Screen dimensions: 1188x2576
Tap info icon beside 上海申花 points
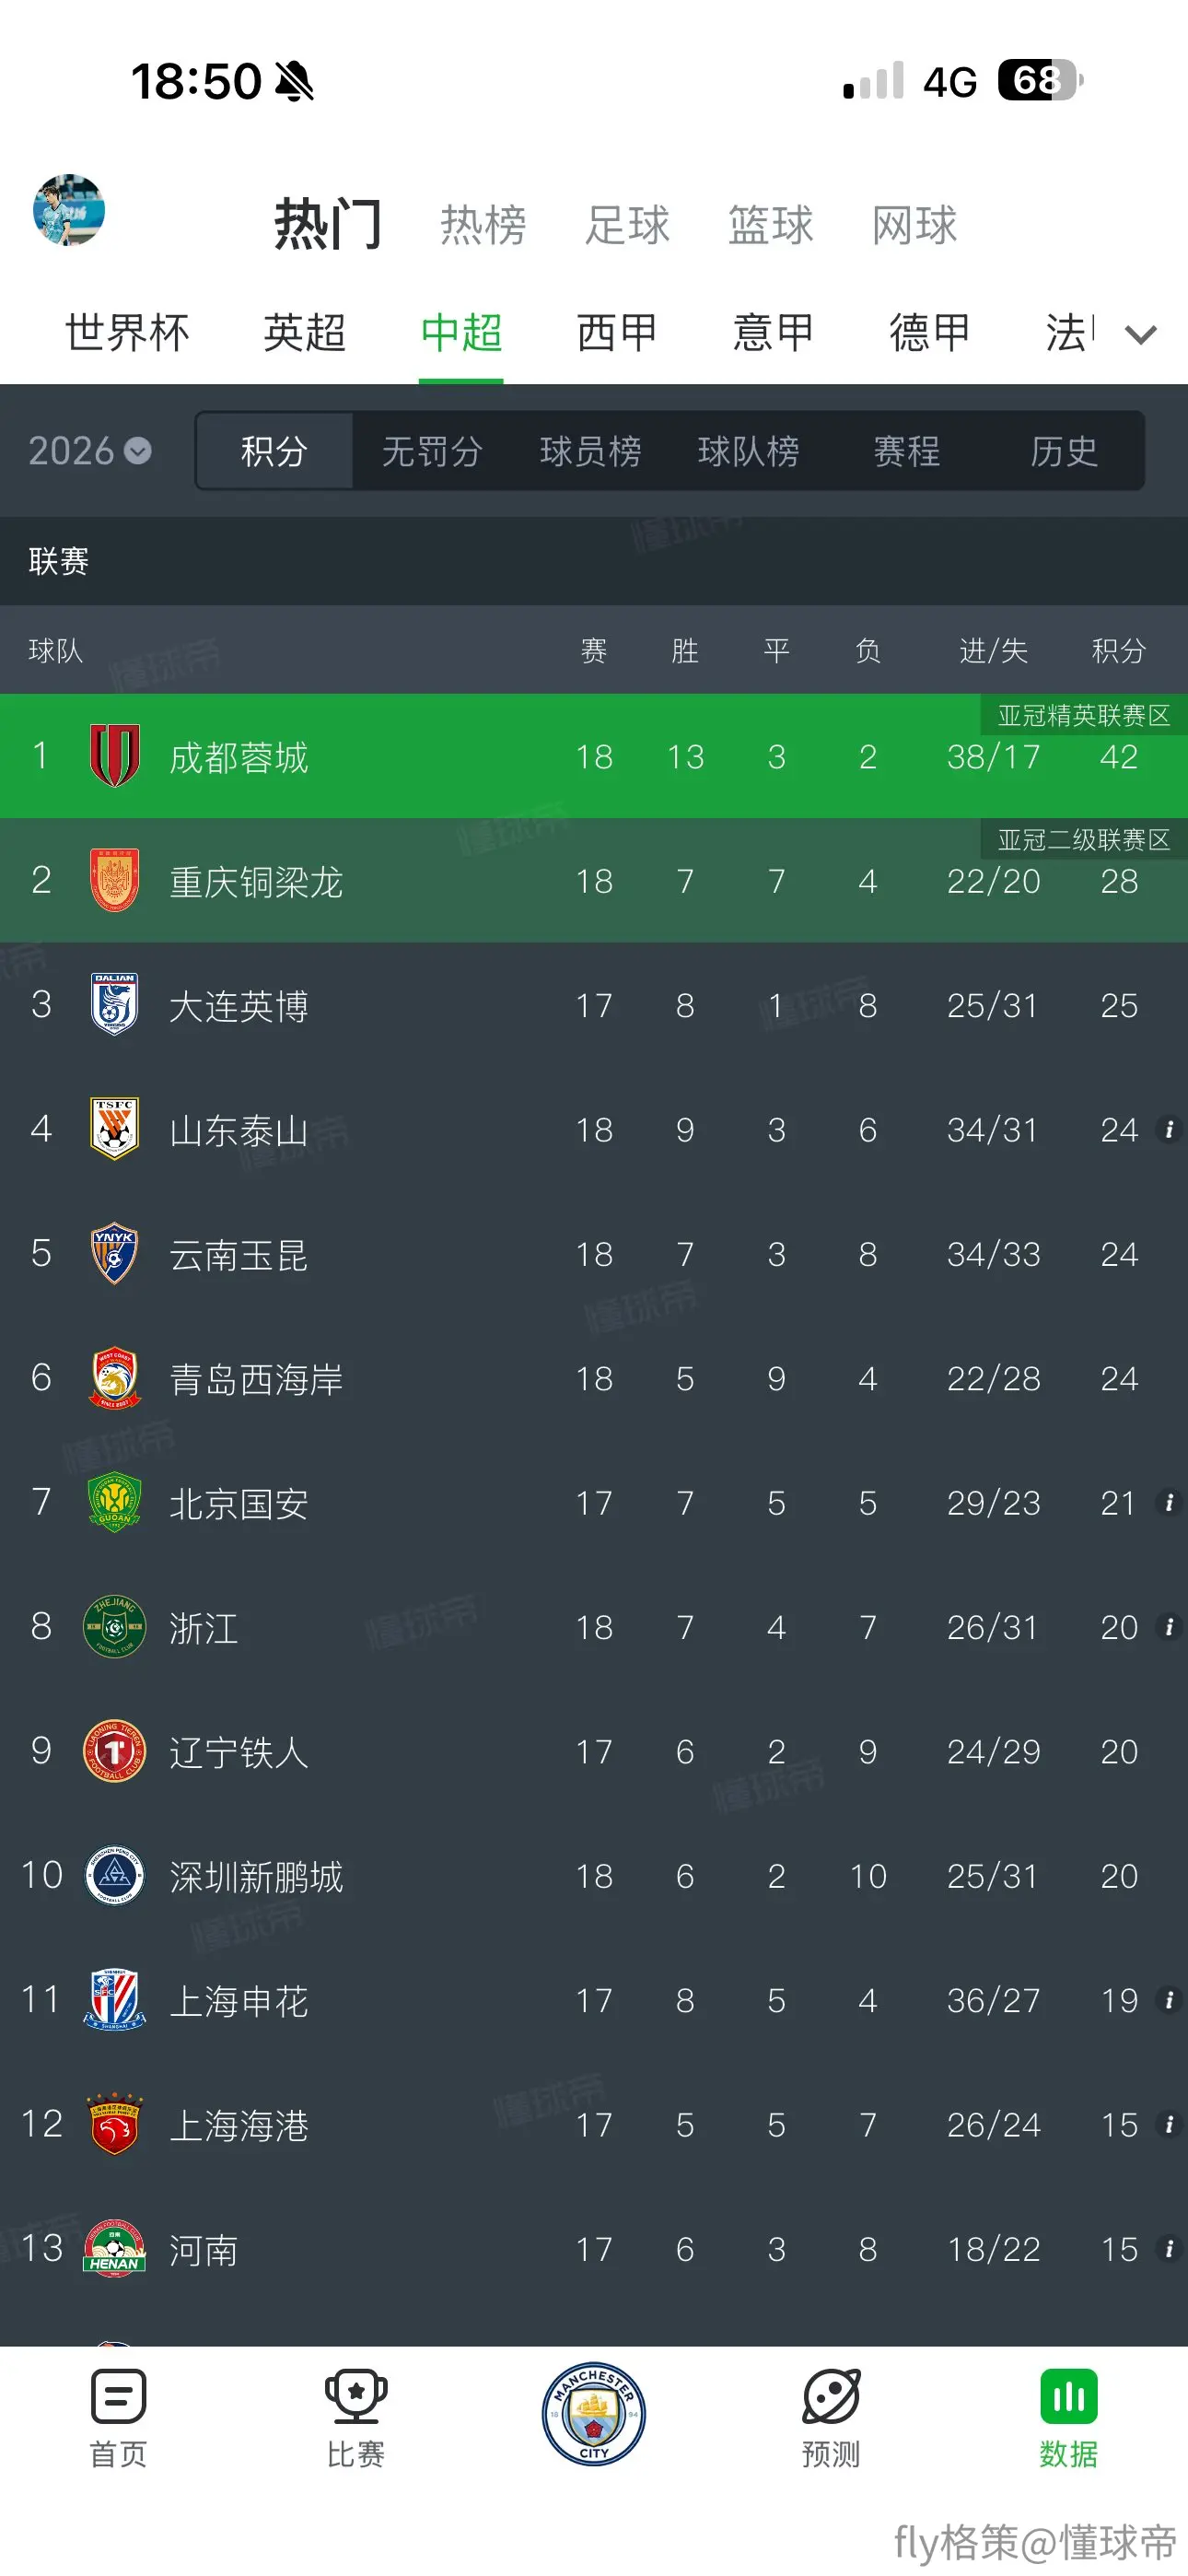[x=1168, y=2000]
